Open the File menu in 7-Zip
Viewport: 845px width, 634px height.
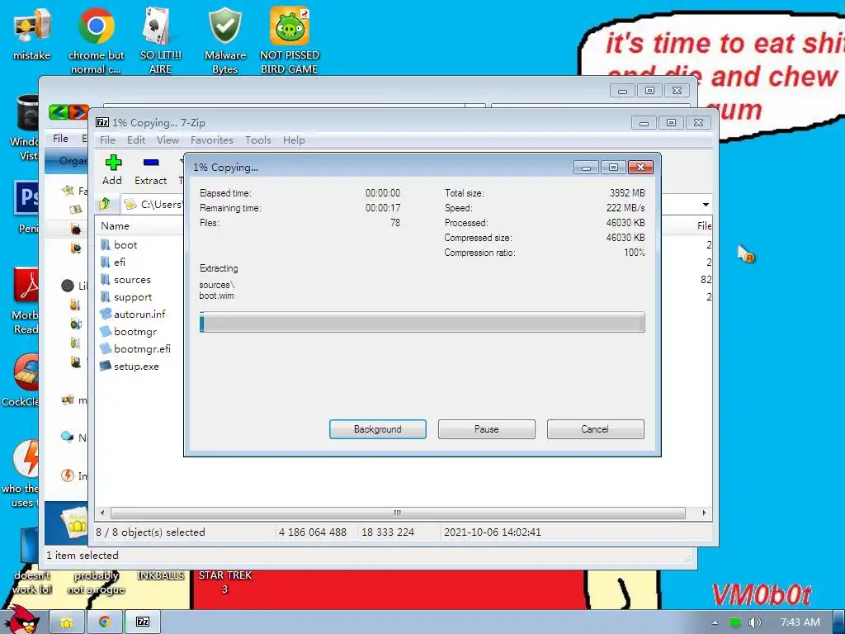point(108,140)
